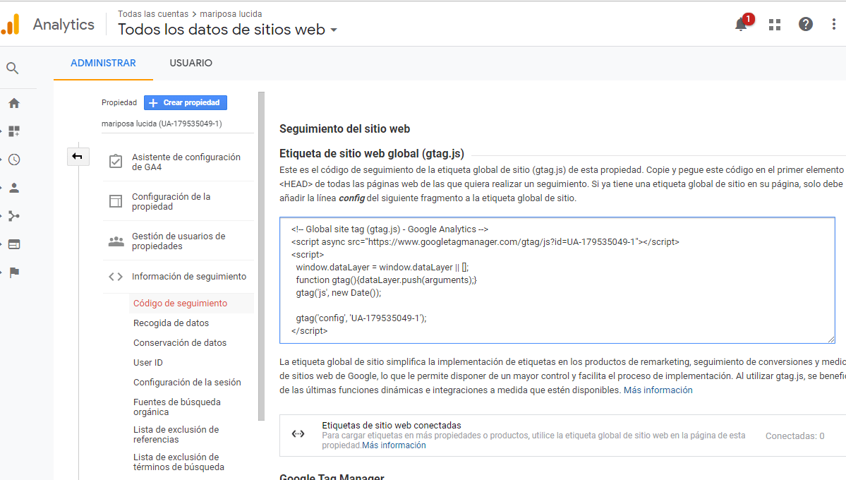Open Realtime clock icon in sidebar

tap(14, 160)
